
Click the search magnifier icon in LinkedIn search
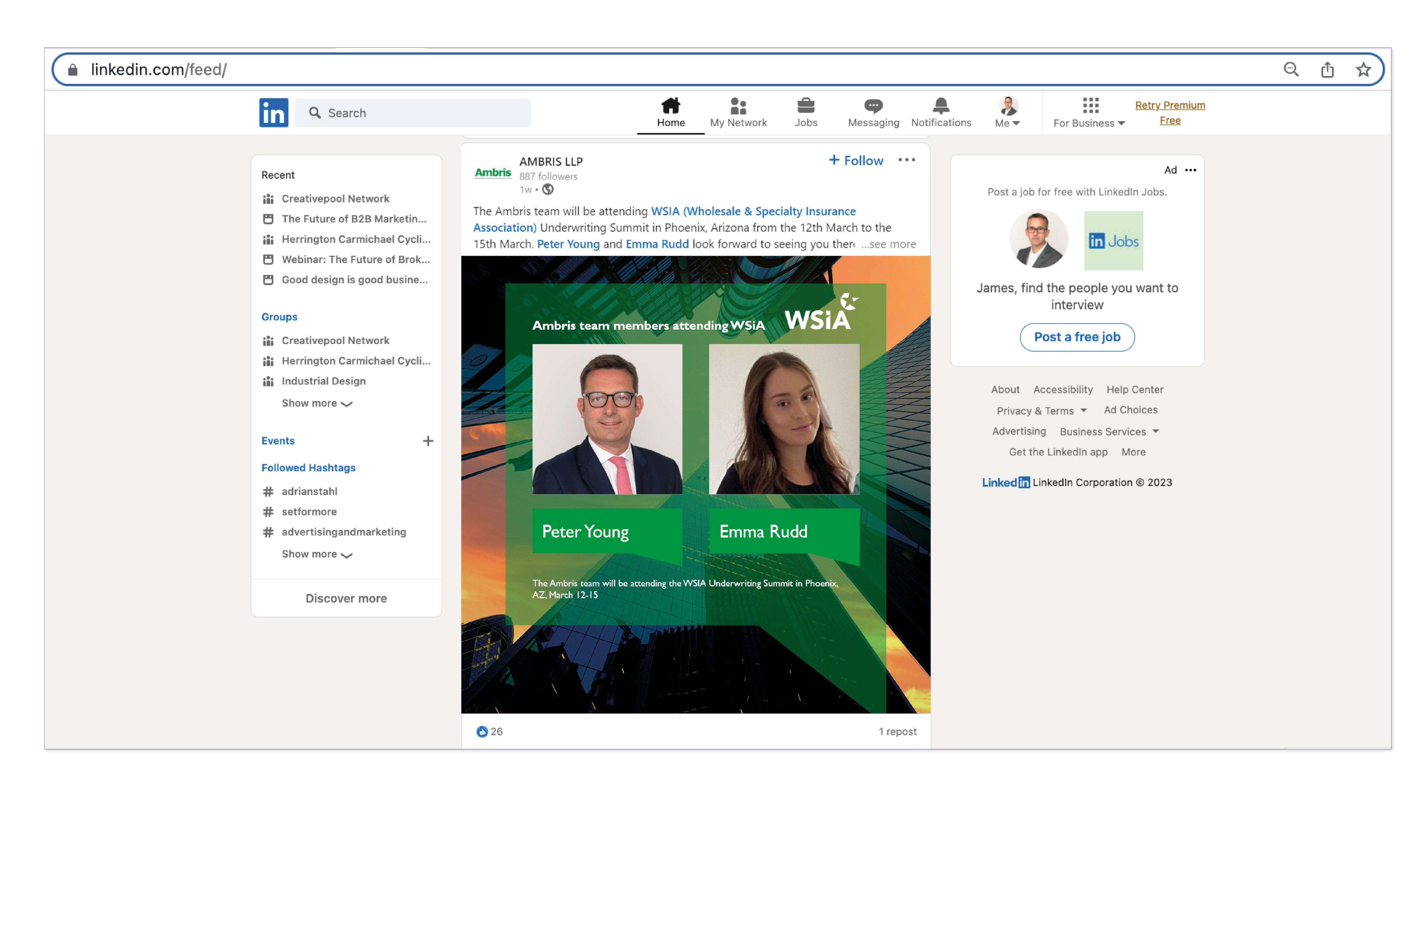[314, 113]
